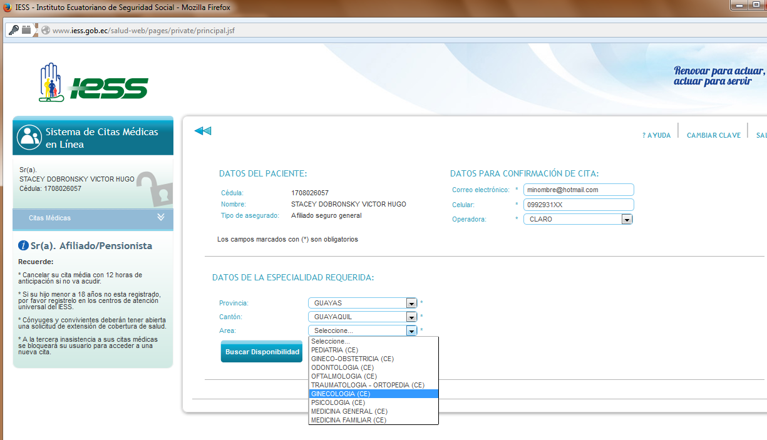Screen dimensions: 767x440
Task: Click the ? AYUDA link
Action: point(657,135)
